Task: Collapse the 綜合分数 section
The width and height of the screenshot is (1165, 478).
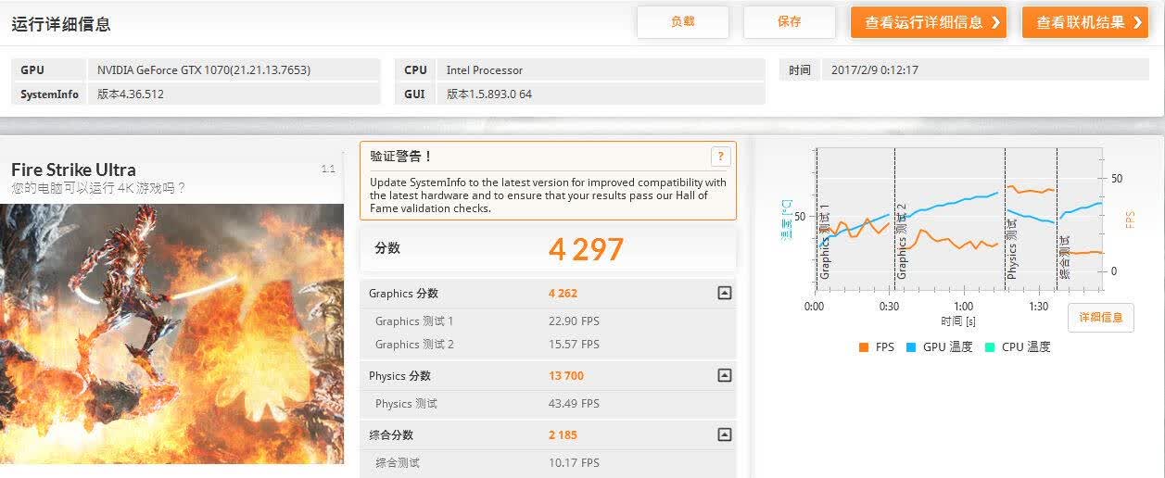Action: (725, 434)
